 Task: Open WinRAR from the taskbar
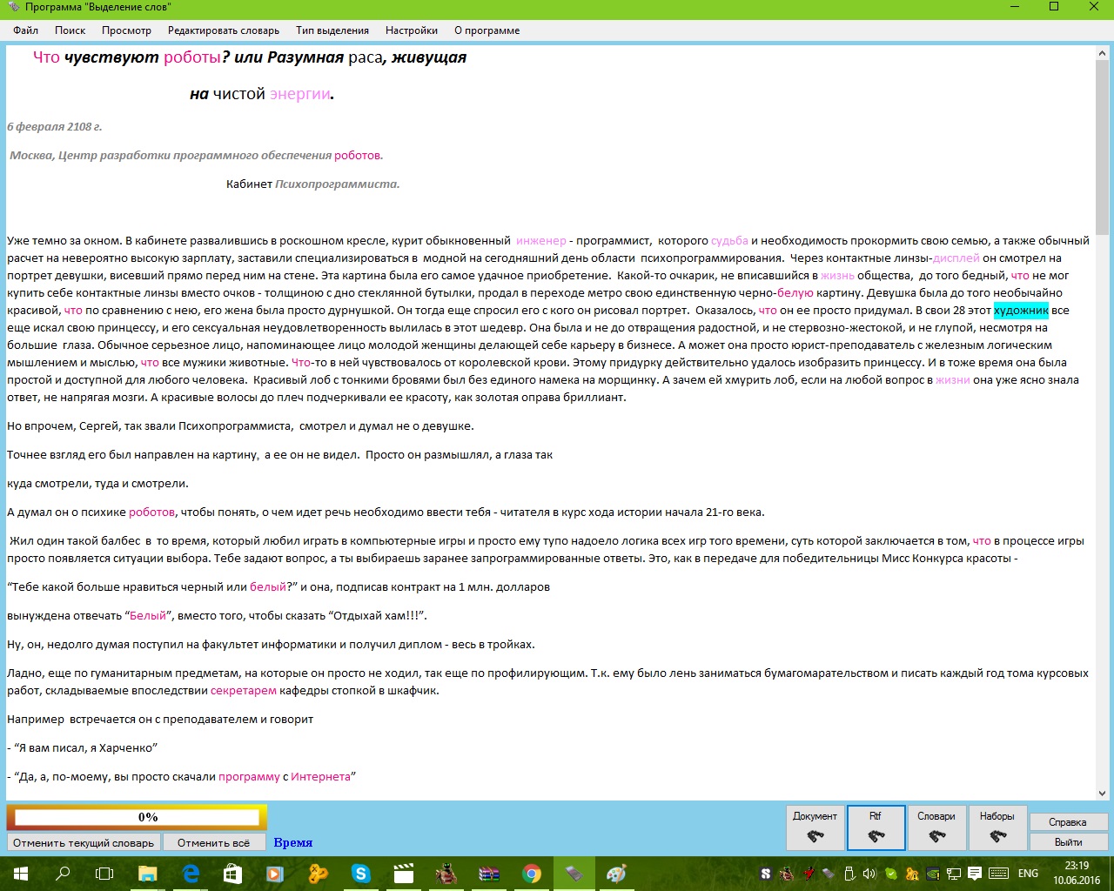[x=488, y=874]
